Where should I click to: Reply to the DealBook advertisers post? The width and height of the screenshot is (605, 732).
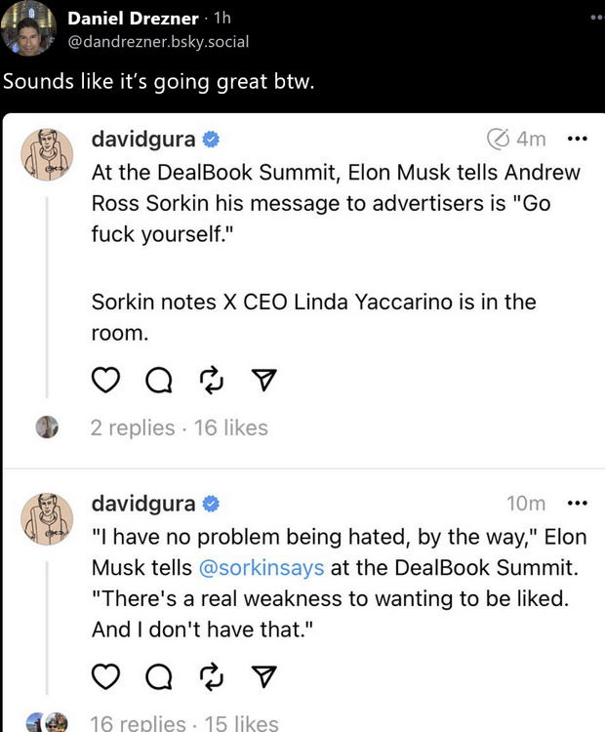pos(158,381)
